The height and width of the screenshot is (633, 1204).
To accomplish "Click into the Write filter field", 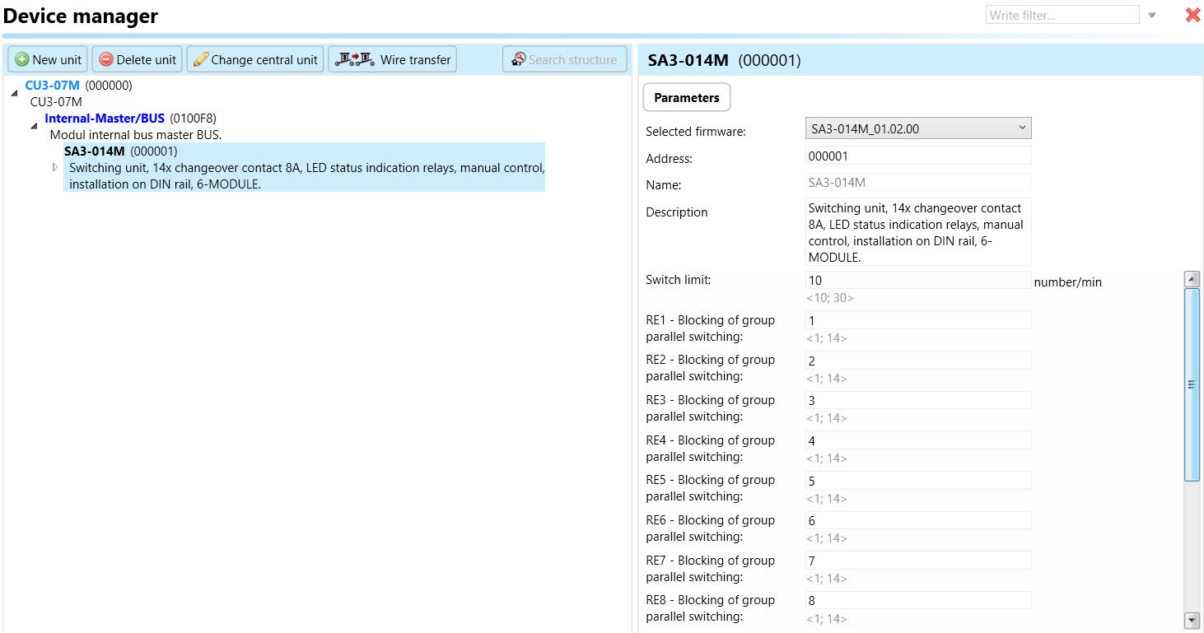I will (1062, 15).
